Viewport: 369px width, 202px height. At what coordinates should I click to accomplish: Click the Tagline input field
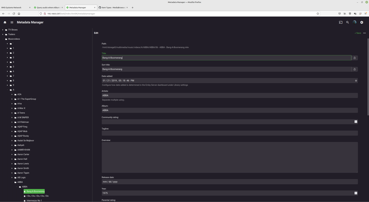coord(230,133)
